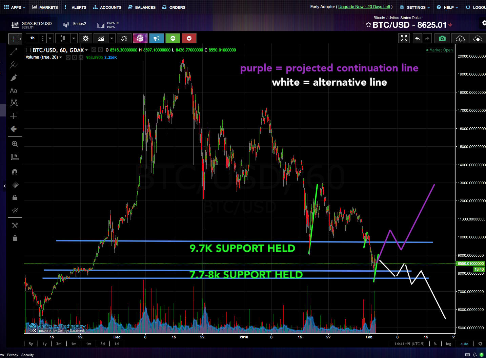Toggle log scale button

pyautogui.click(x=448, y=344)
